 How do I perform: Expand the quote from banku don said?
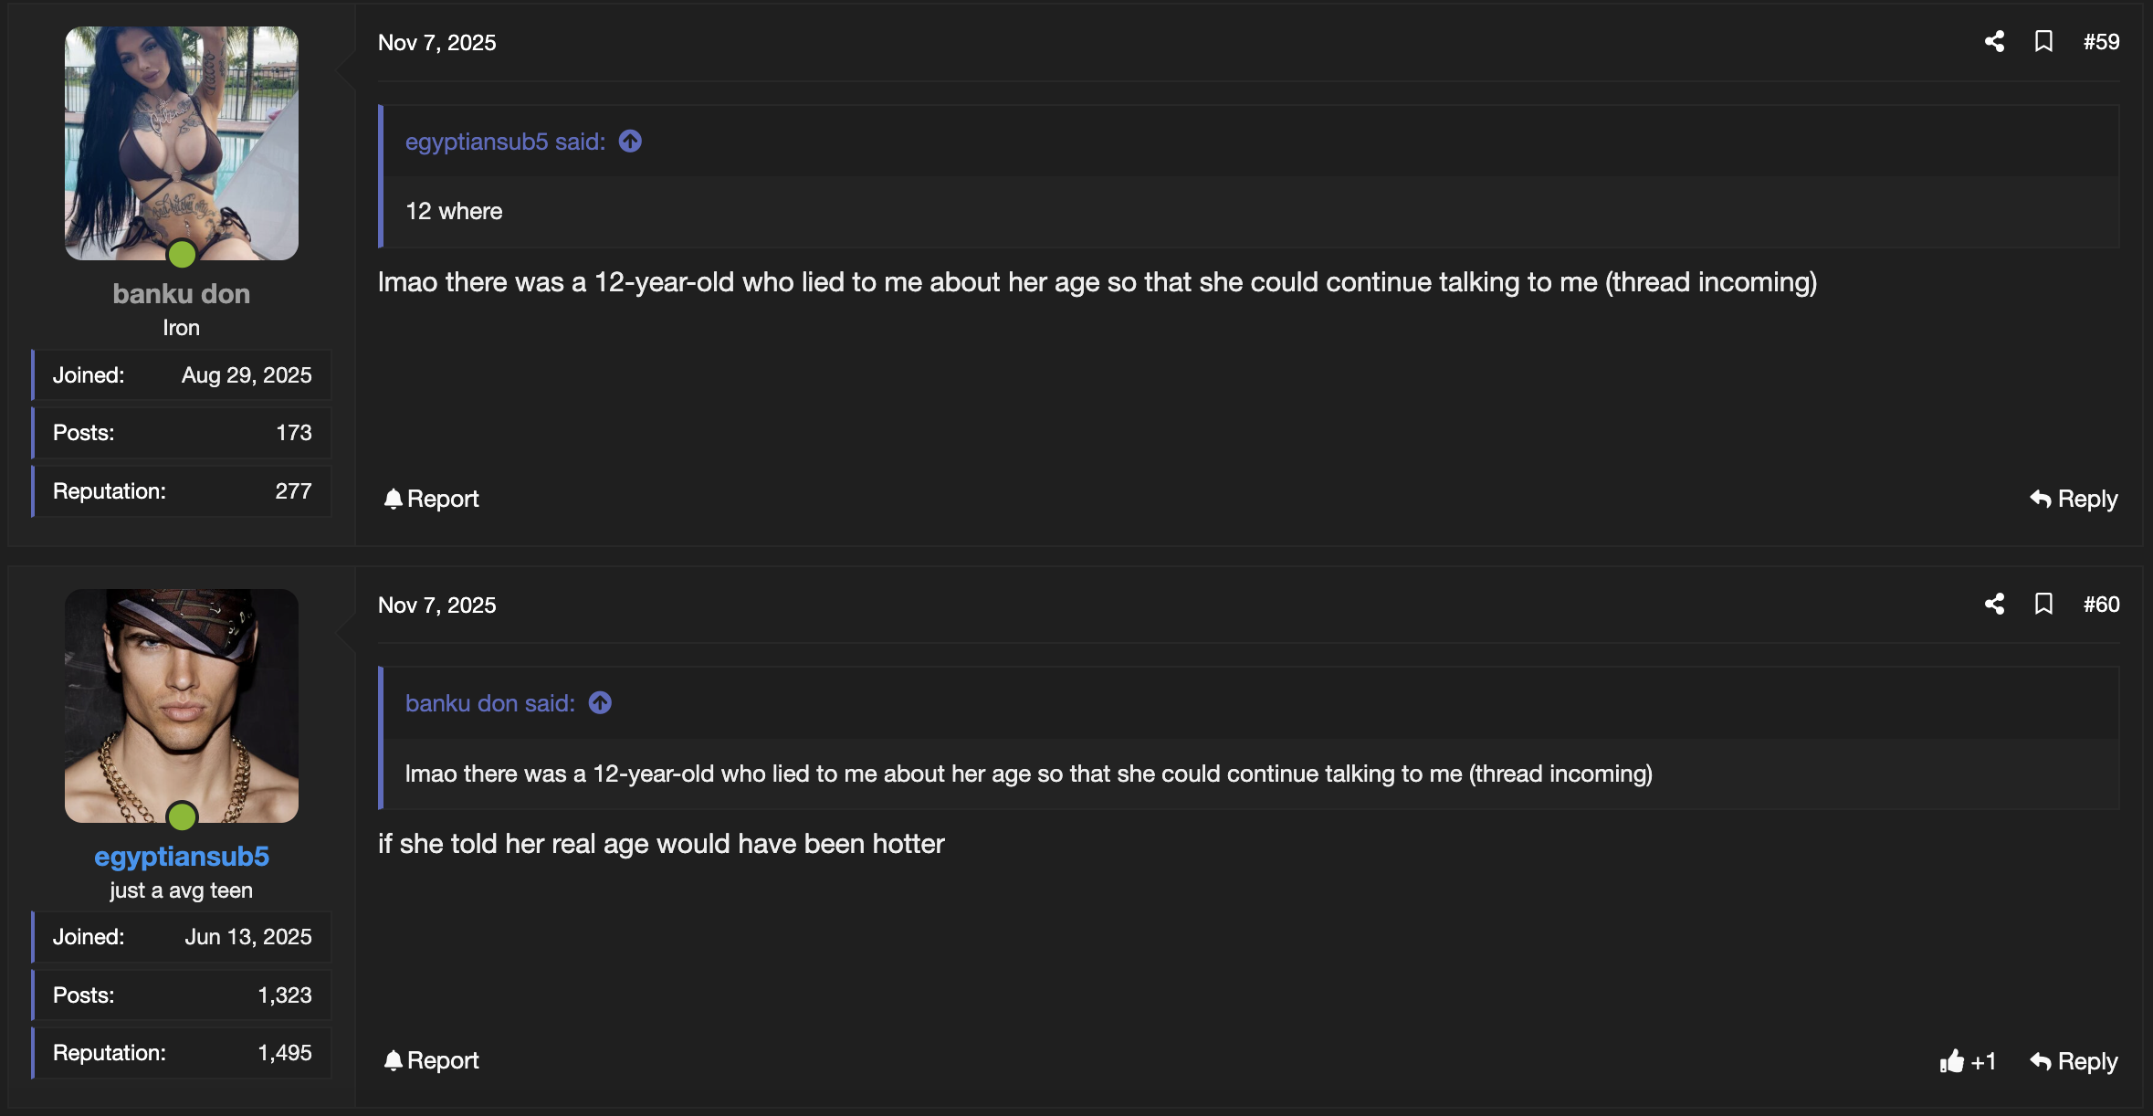tap(490, 702)
